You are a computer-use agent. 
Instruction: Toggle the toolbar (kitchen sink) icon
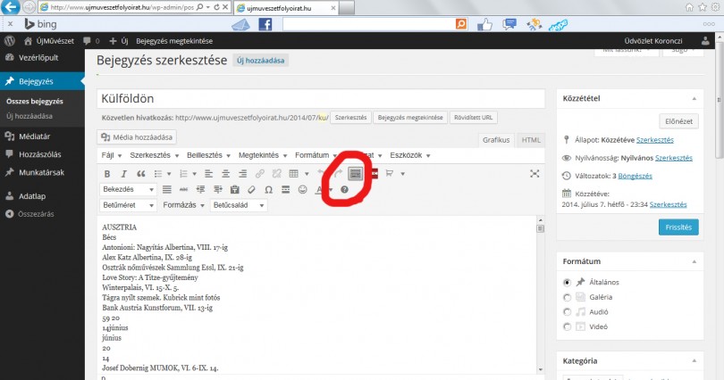(355, 173)
